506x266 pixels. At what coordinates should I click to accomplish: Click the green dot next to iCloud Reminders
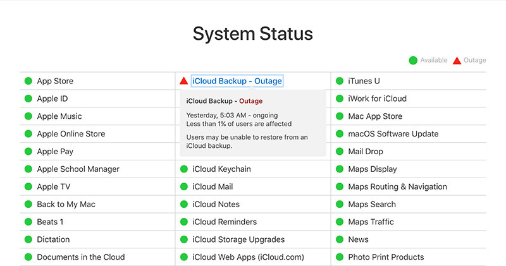tap(184, 222)
